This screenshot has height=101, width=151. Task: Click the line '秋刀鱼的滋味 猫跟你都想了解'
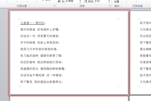tap(41, 56)
